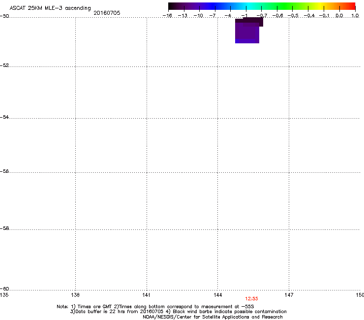
Task: Click the 1.0 color bar label
Action: point(355,16)
